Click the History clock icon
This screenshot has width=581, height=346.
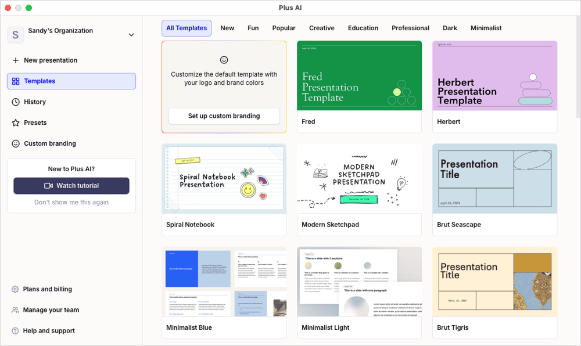16,102
